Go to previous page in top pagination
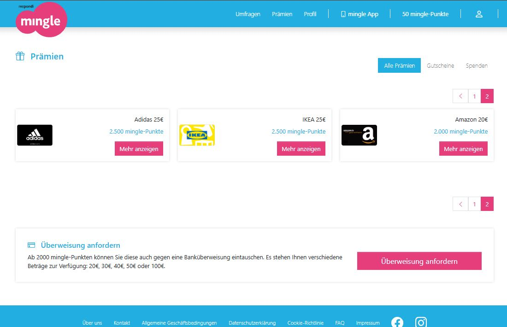This screenshot has height=327, width=507. tap(460, 96)
